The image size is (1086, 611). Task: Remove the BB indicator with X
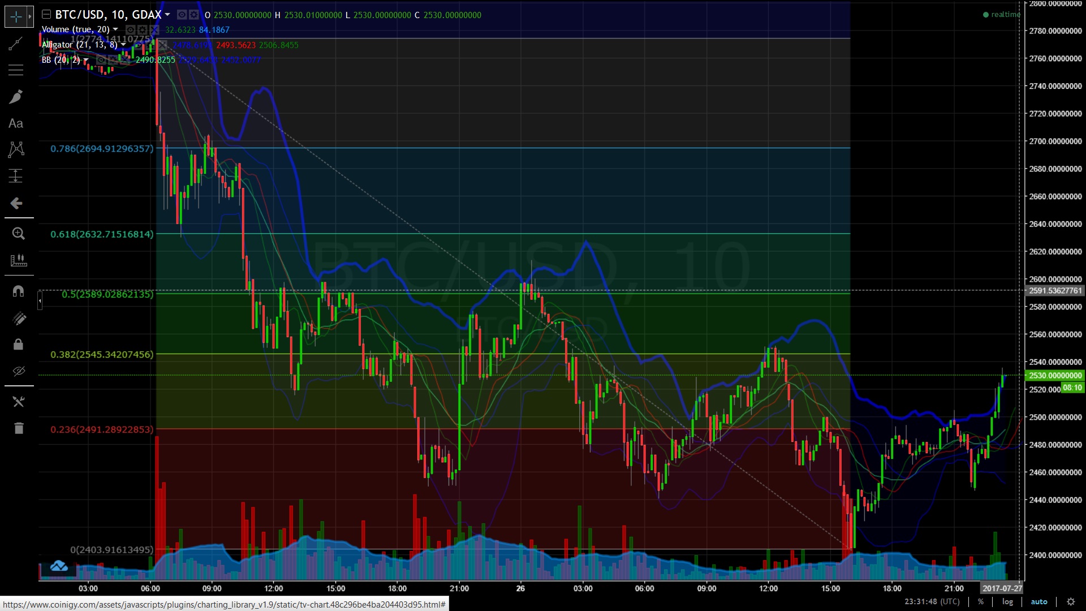point(124,60)
